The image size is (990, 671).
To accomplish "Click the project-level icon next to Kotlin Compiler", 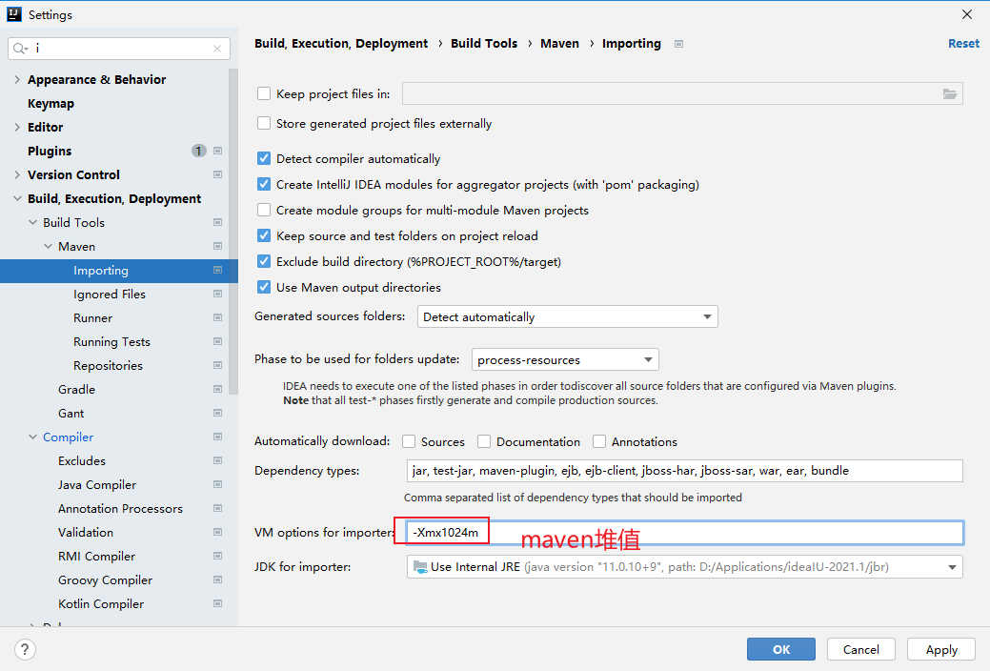I will tap(218, 604).
